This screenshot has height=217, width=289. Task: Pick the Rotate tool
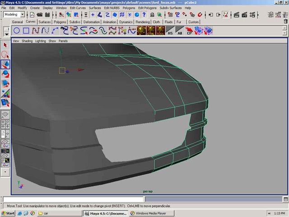pos(5,74)
